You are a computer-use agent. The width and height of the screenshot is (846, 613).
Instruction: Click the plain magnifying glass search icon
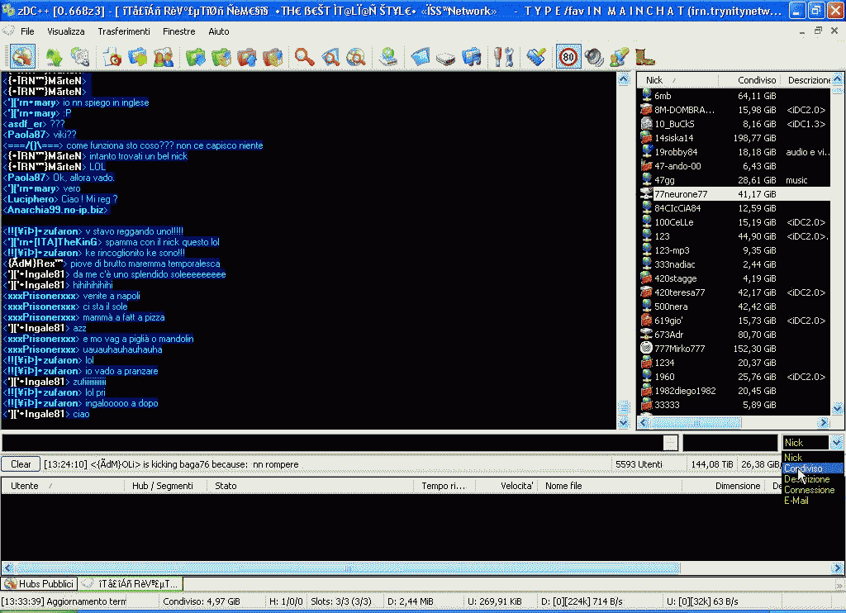[305, 57]
